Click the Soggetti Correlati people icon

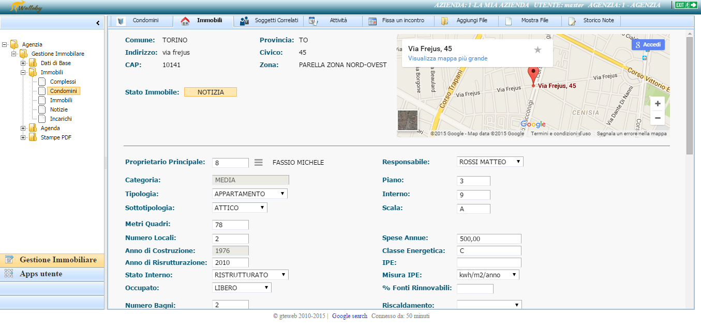[x=244, y=21]
